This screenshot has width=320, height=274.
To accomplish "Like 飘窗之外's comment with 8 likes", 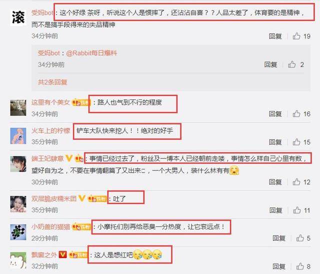I will [x=300, y=266].
